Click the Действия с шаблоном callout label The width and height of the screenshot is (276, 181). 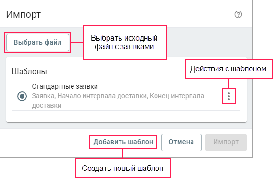coord(228,69)
